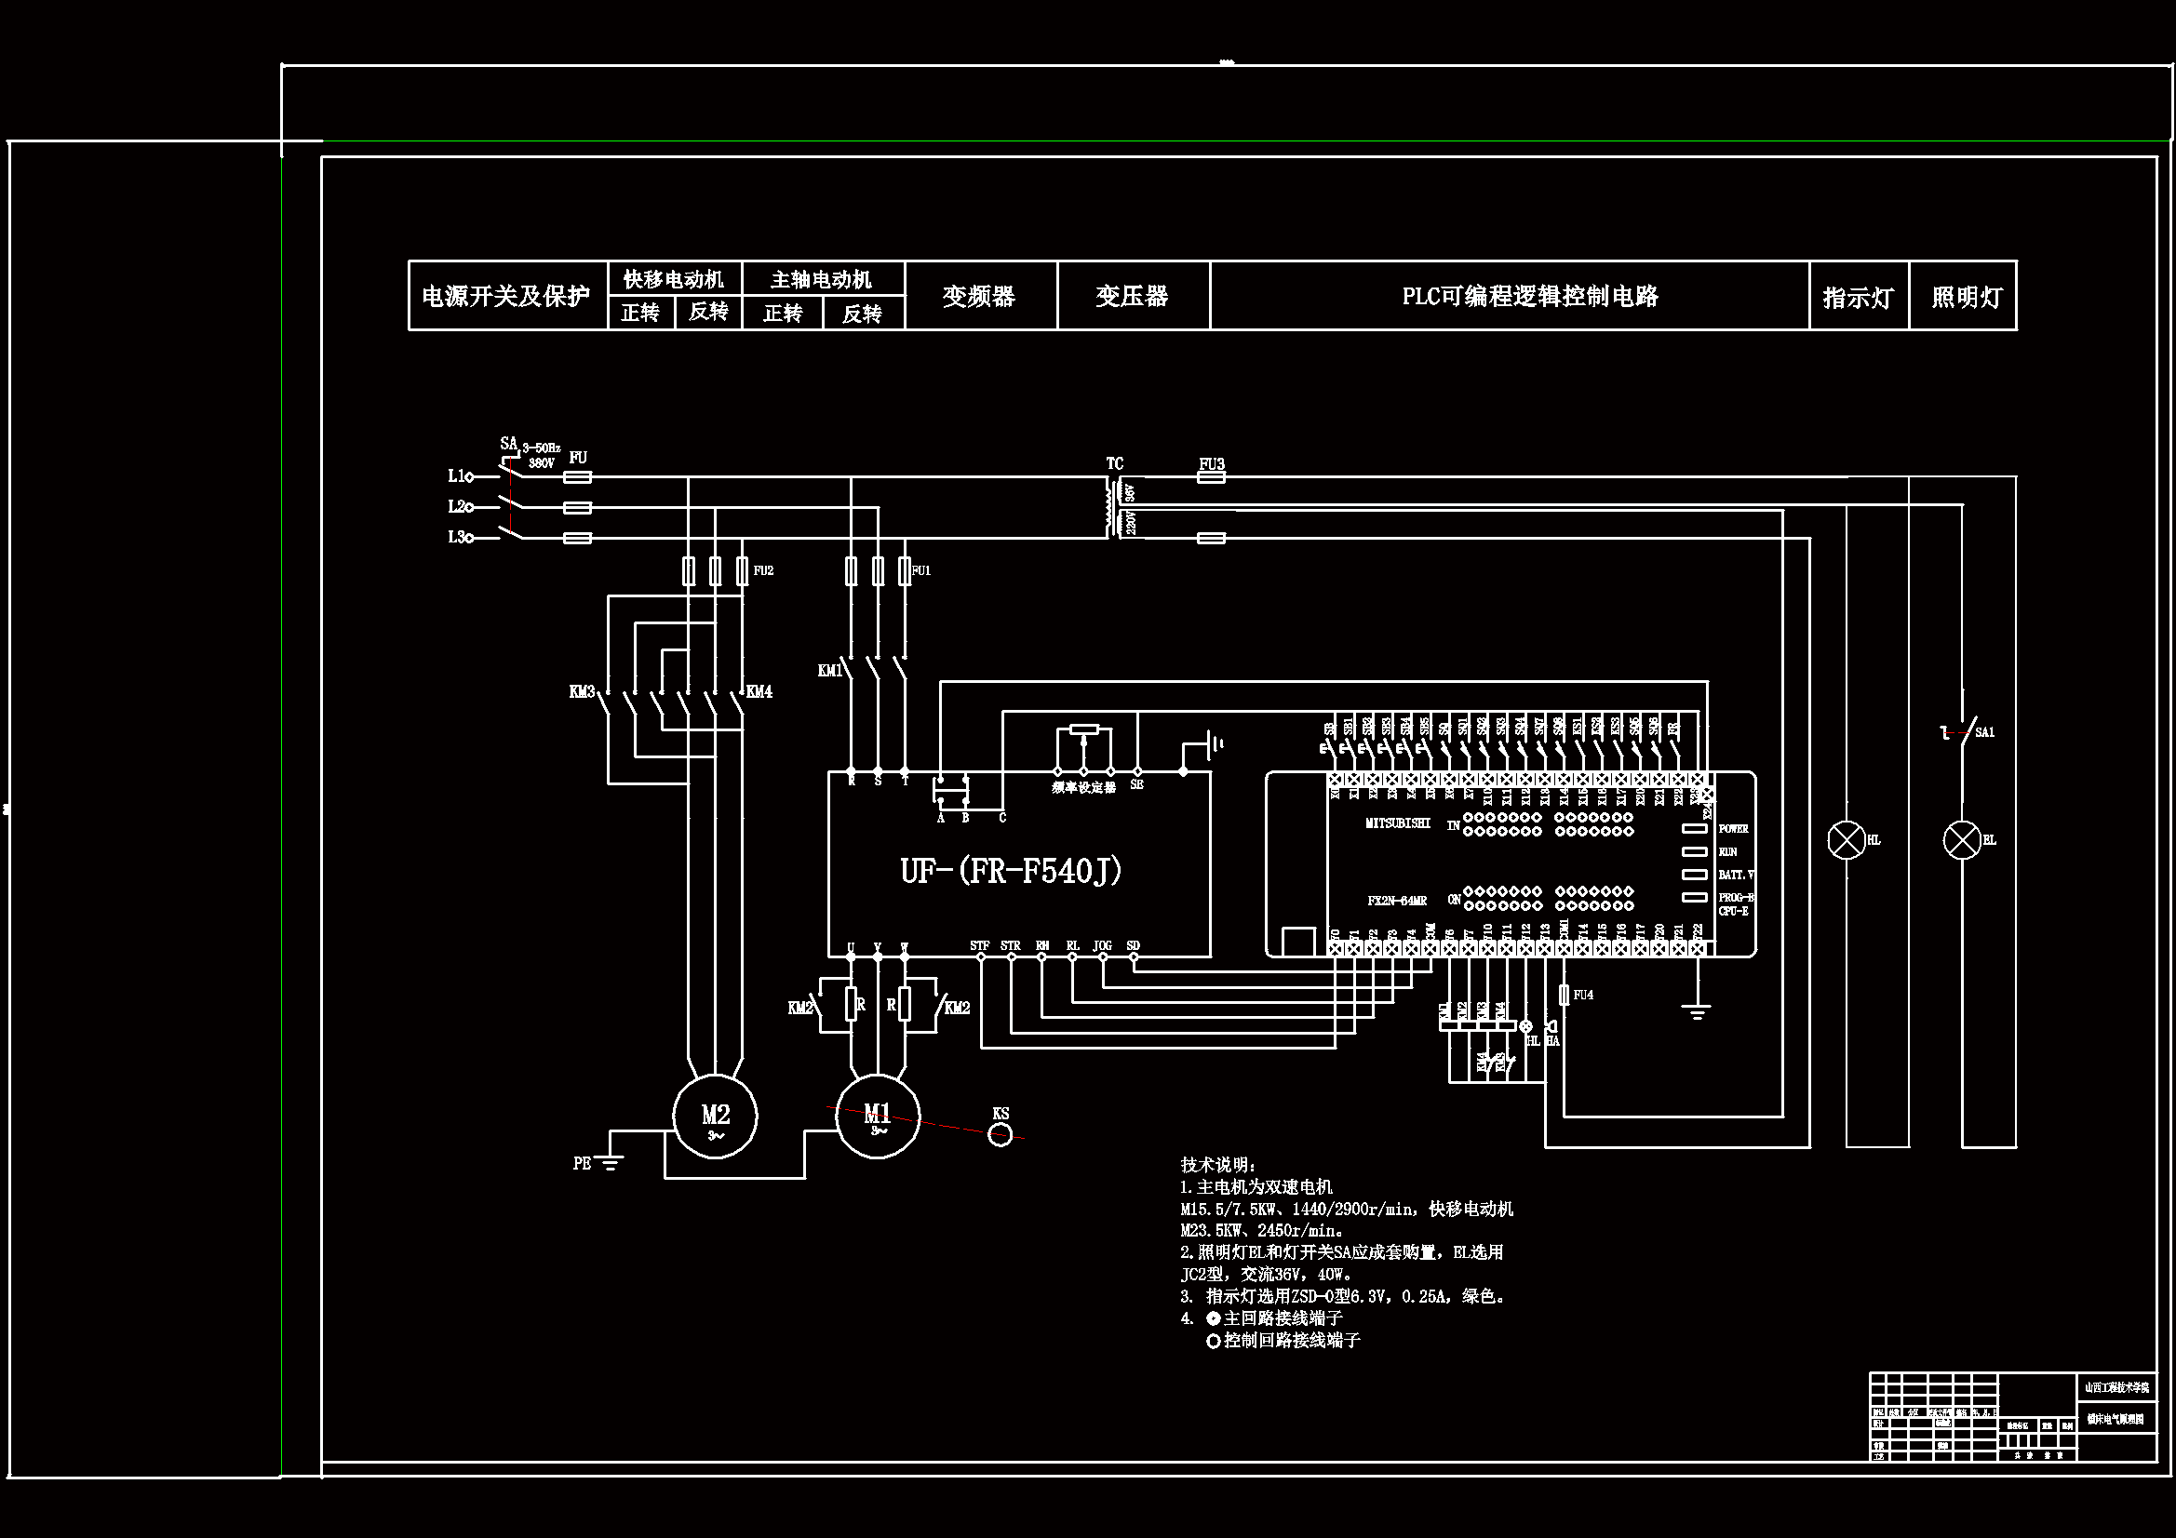Select the KS speed relay circle
The height and width of the screenshot is (1538, 2176).
click(x=1000, y=1134)
